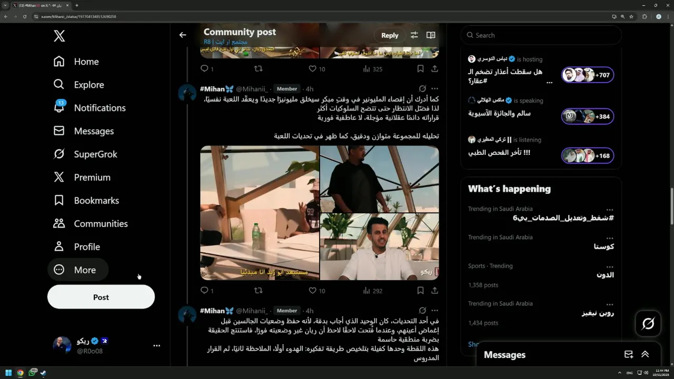Click the X logo in sidebar
Viewport: 674px width, 379px height.
(x=60, y=36)
